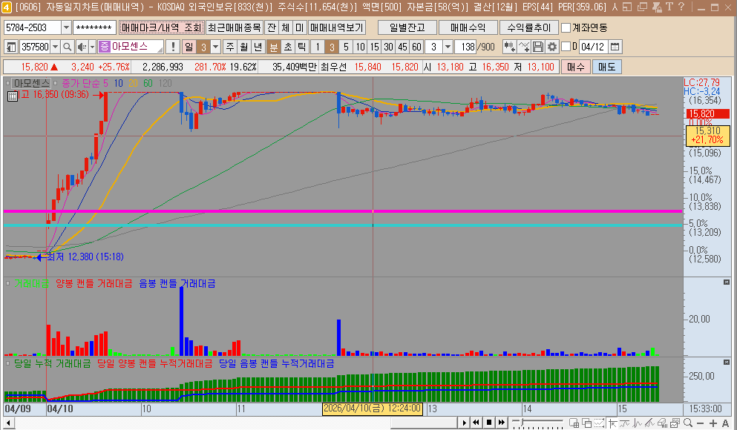Viewport: 737px width, 430px height.
Task: Click the window-with-grid layout icon at bottom
Action: 574,423
